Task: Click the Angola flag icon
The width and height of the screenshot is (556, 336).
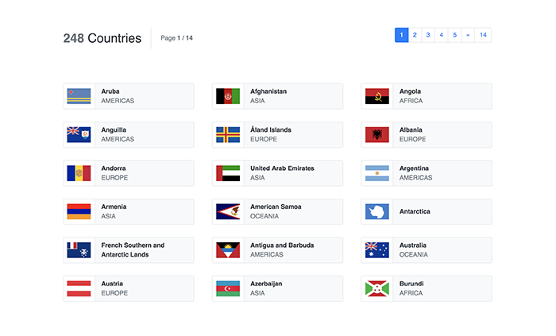Action: pyautogui.click(x=376, y=96)
